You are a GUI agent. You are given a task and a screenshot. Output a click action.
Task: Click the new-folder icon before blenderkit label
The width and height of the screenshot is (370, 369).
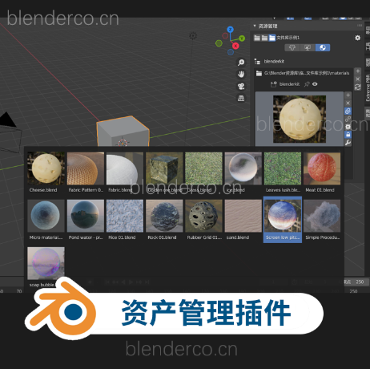click(x=274, y=84)
